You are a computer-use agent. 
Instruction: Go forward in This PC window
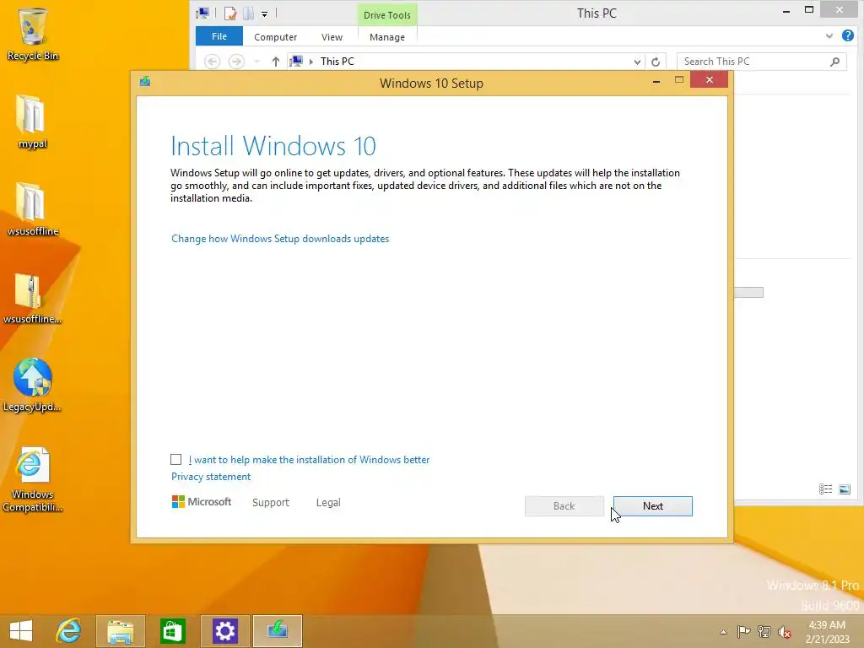pyautogui.click(x=236, y=62)
